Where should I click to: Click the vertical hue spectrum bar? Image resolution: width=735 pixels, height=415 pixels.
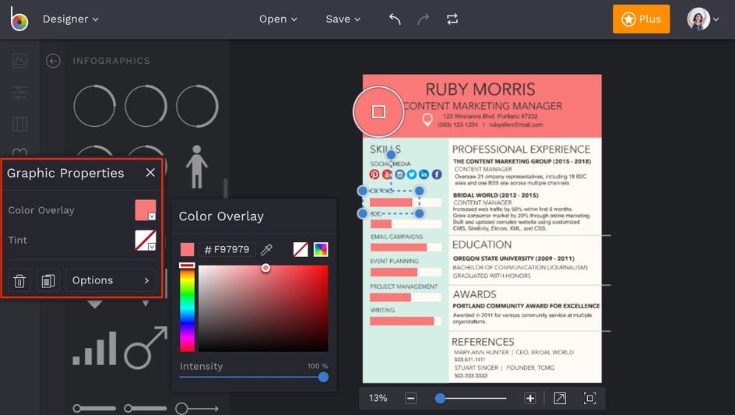click(x=187, y=307)
